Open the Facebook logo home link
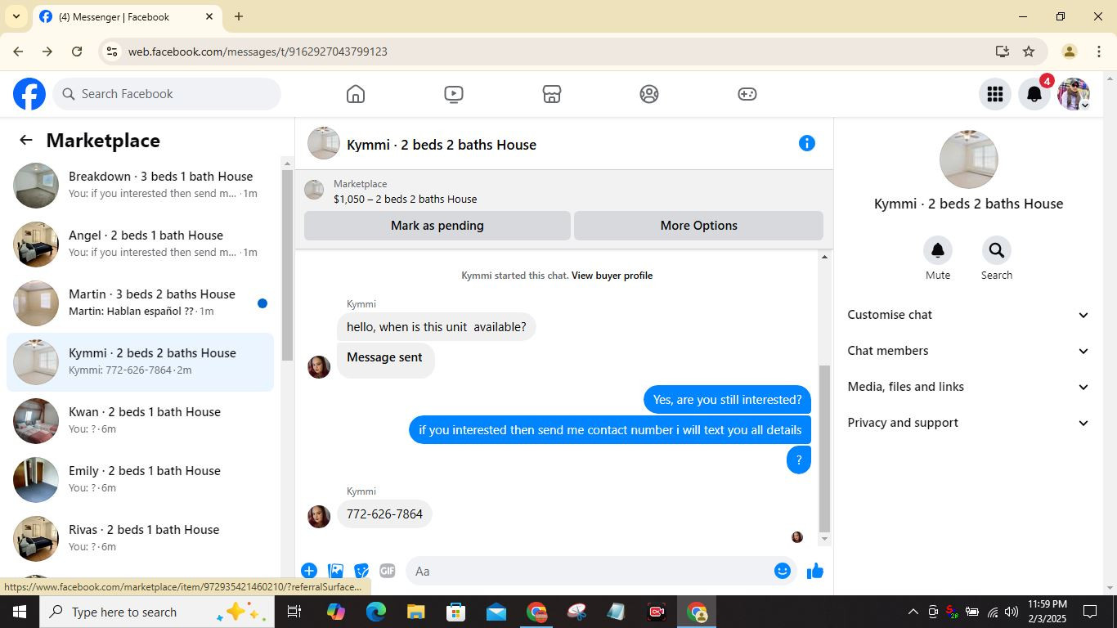This screenshot has height=628, width=1117. click(29, 94)
